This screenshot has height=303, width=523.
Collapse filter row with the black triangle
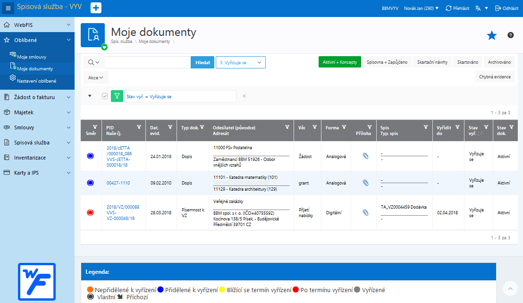[x=90, y=96]
